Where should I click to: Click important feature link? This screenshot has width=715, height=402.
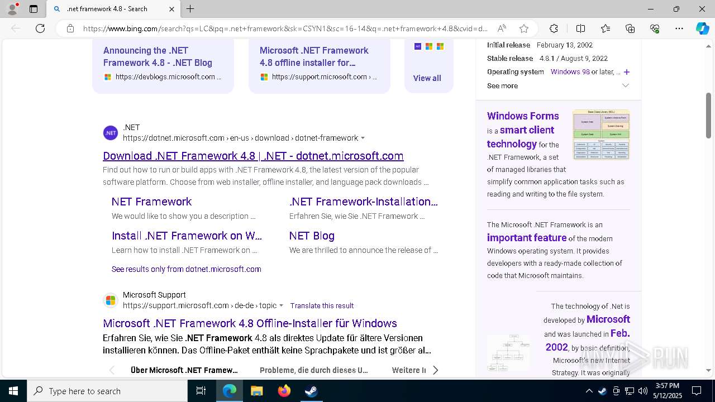coord(527,238)
